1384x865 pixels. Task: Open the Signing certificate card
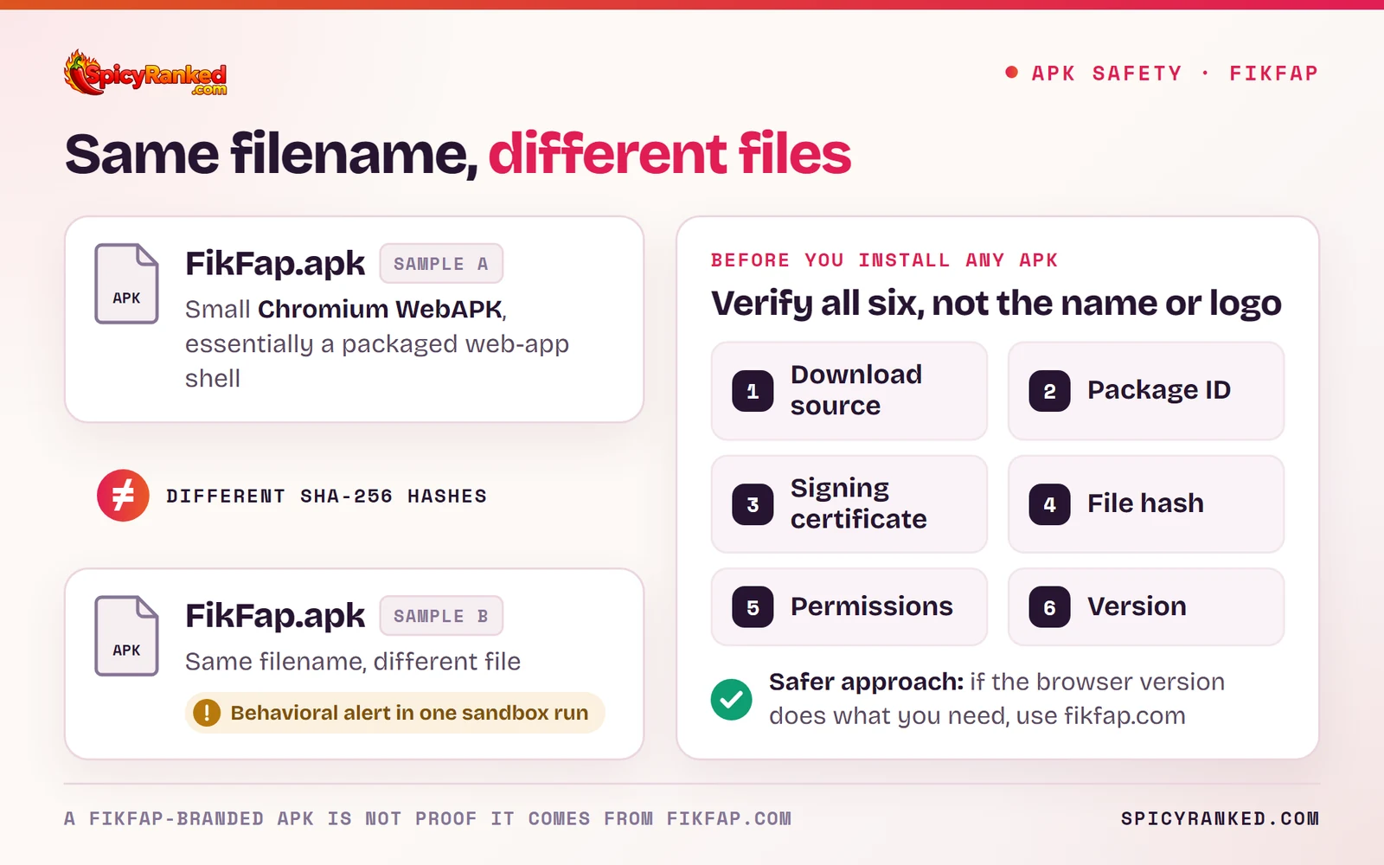coord(849,504)
